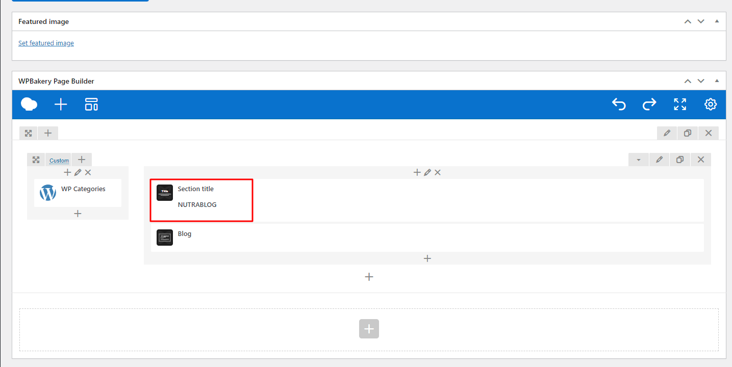Image resolution: width=732 pixels, height=367 pixels.
Task: Redo the change in the WPBakery toolbar
Action: pyautogui.click(x=649, y=104)
